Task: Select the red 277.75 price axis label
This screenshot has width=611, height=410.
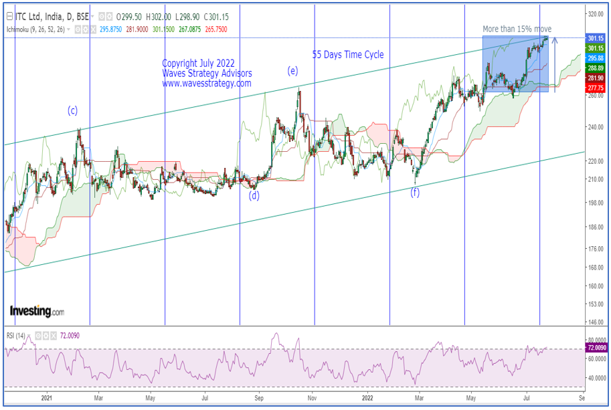Action: tap(596, 88)
